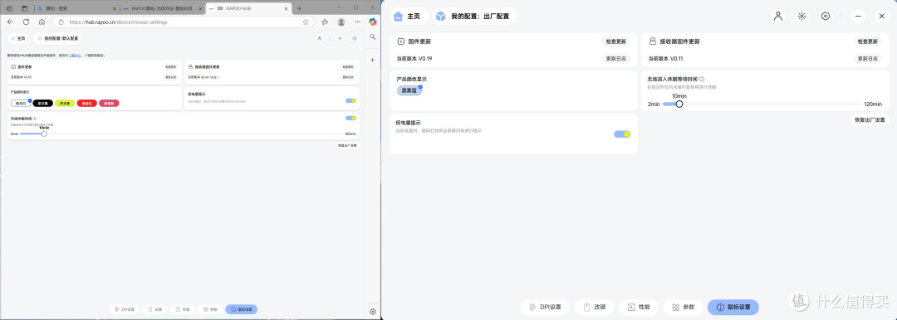
Task: Open a new browser tab
Action: coord(299,8)
